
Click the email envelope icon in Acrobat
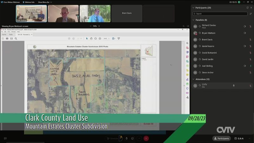tap(11, 38)
